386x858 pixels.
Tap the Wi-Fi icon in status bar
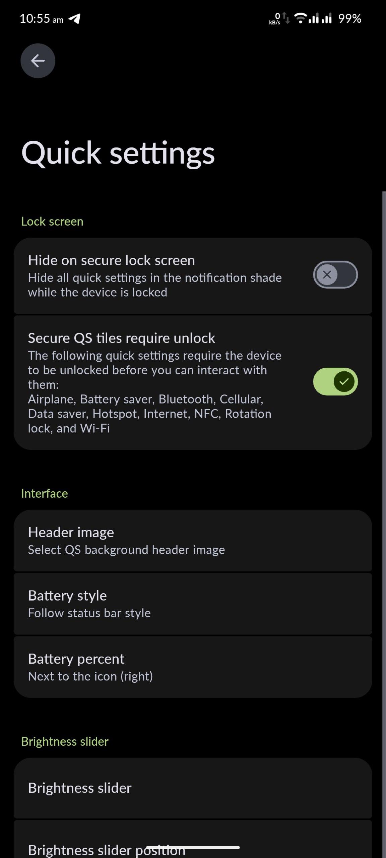301,18
